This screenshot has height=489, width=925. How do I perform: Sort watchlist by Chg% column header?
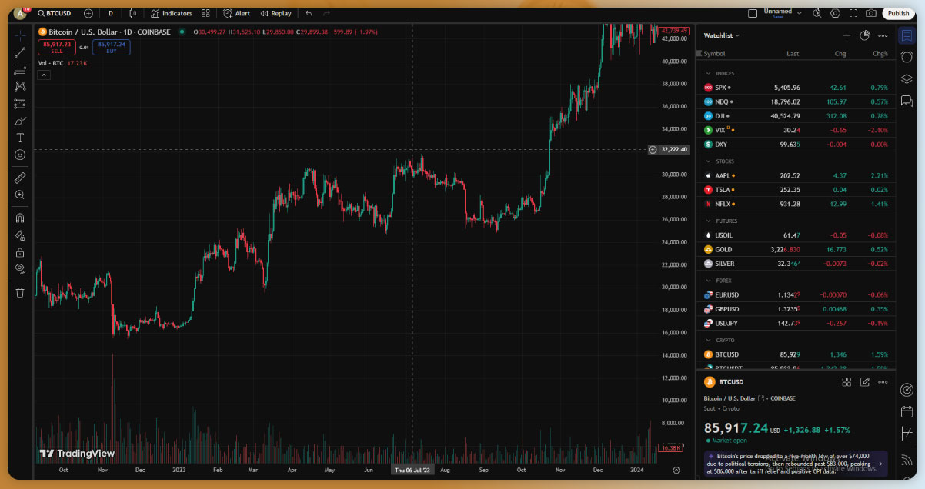880,54
